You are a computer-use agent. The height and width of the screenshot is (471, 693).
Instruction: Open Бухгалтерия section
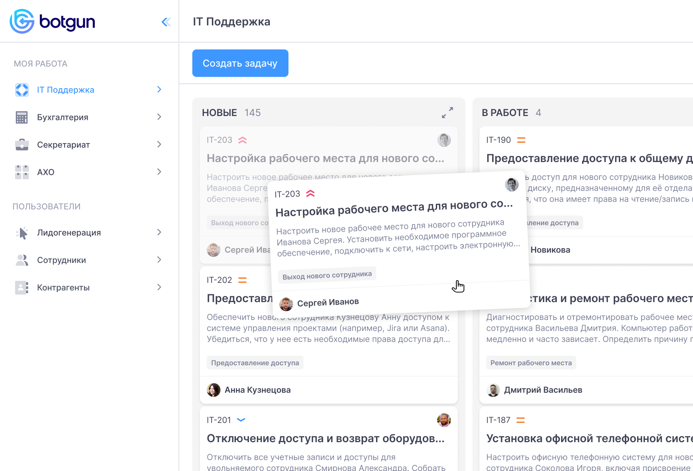pos(89,117)
